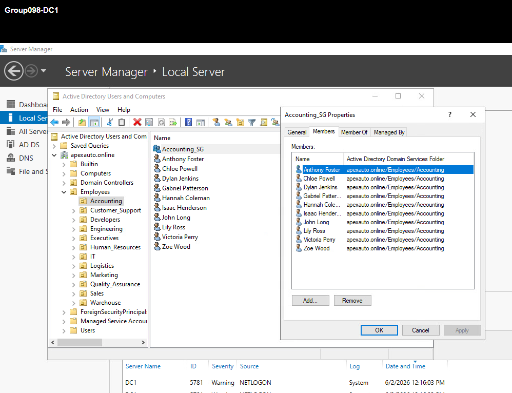Click the ADUC toolbar Forward arrow
Screen dimensions: 512x393
click(66, 123)
